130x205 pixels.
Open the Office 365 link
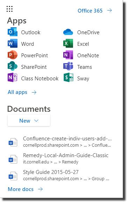click(x=90, y=11)
